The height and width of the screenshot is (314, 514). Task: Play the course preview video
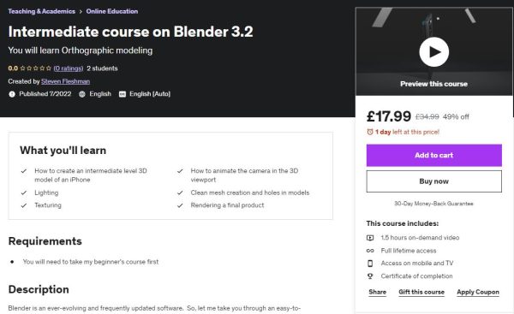pos(433,52)
